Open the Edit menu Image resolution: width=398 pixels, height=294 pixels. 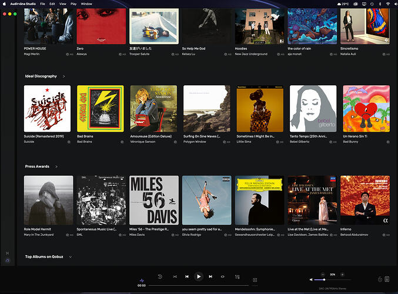[x=52, y=4]
